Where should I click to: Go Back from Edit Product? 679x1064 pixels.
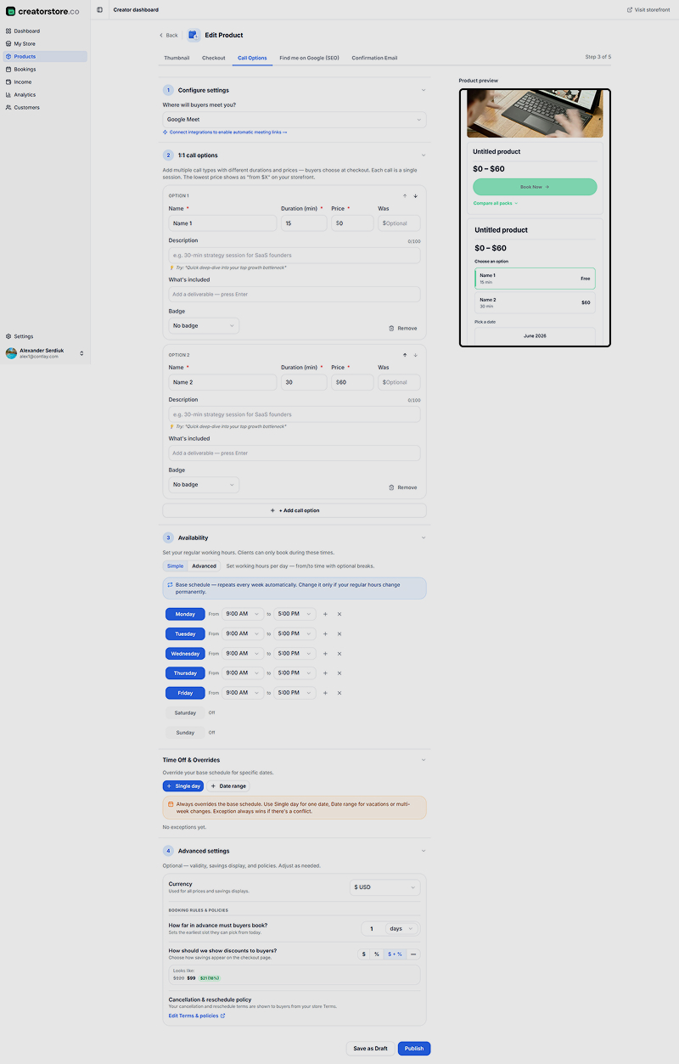(169, 35)
